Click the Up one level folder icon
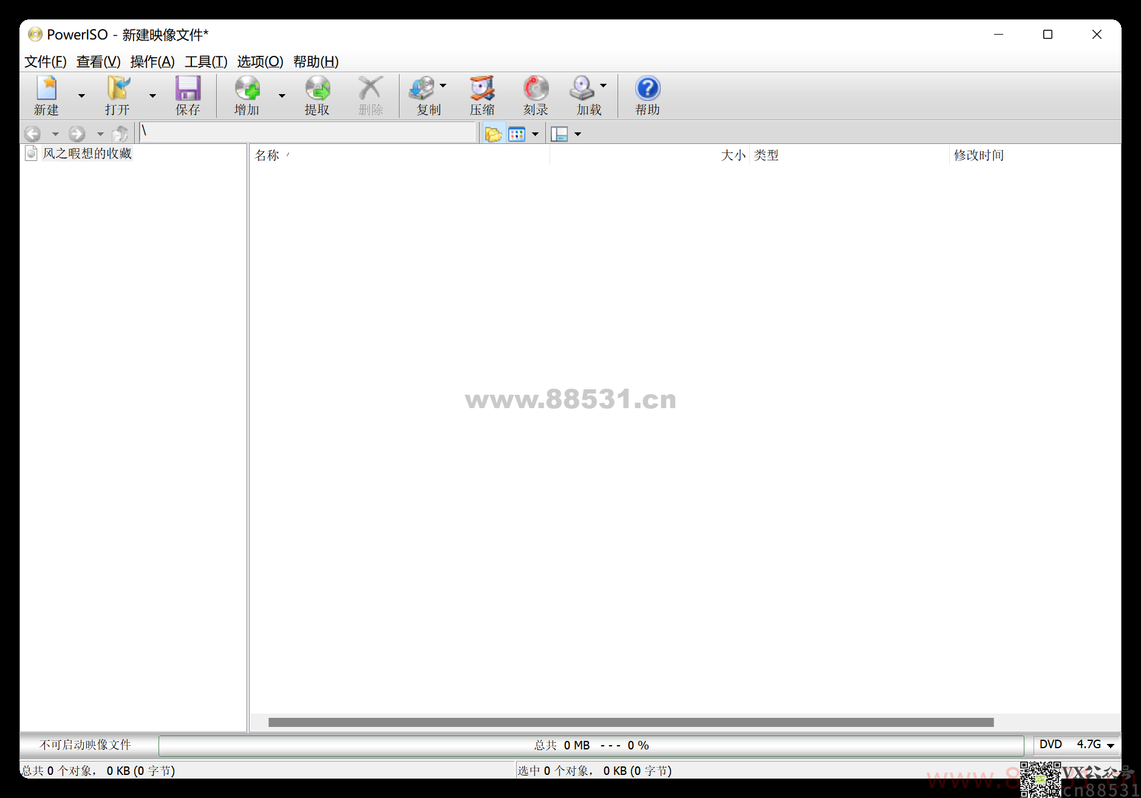This screenshot has height=798, width=1141. 120,134
